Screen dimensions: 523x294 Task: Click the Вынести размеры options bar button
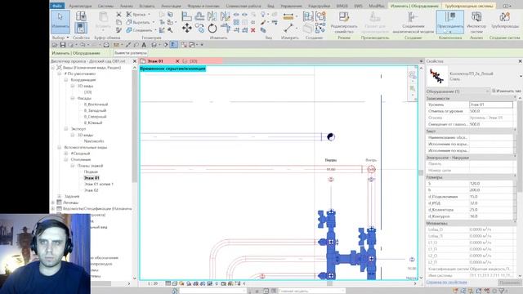coord(131,53)
